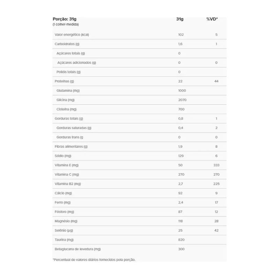Screen dimensions: 279x279
Task: Click the Porção: 31g heading
Action: pyautogui.click(x=65, y=19)
